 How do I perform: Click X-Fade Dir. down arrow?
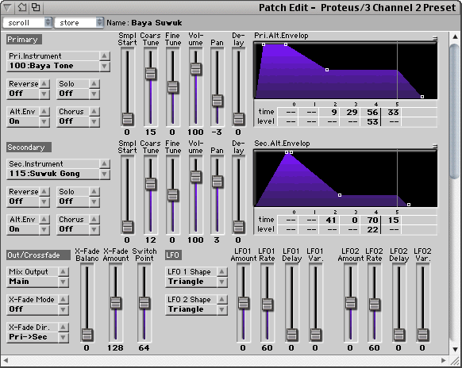click(63, 337)
